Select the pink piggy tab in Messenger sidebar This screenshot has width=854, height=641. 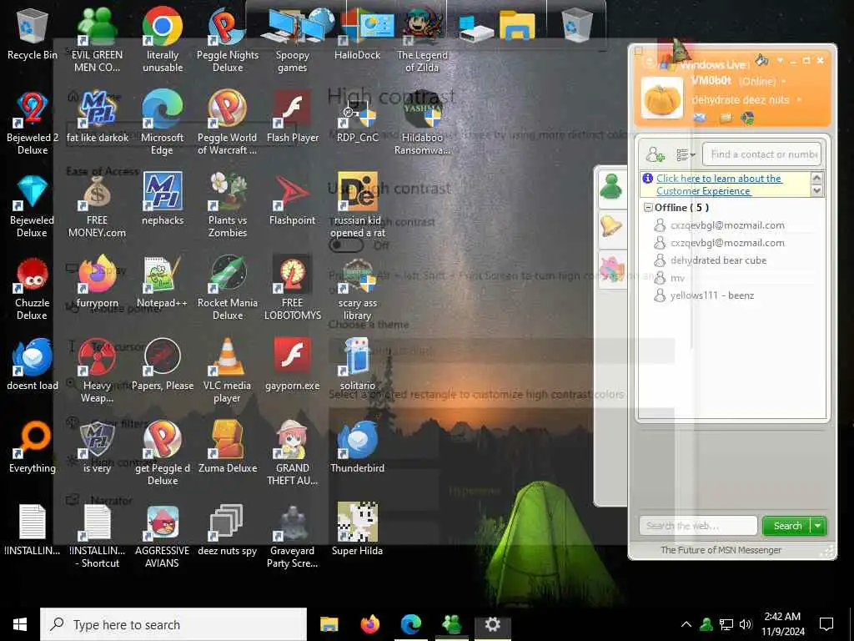(x=611, y=269)
